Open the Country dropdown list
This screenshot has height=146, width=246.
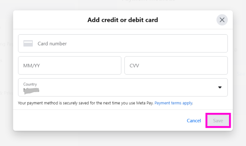click(123, 87)
